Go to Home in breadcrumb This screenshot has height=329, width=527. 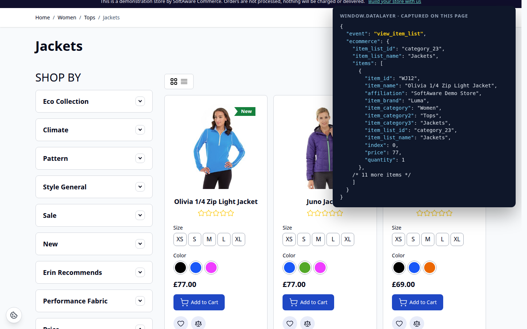point(42,18)
